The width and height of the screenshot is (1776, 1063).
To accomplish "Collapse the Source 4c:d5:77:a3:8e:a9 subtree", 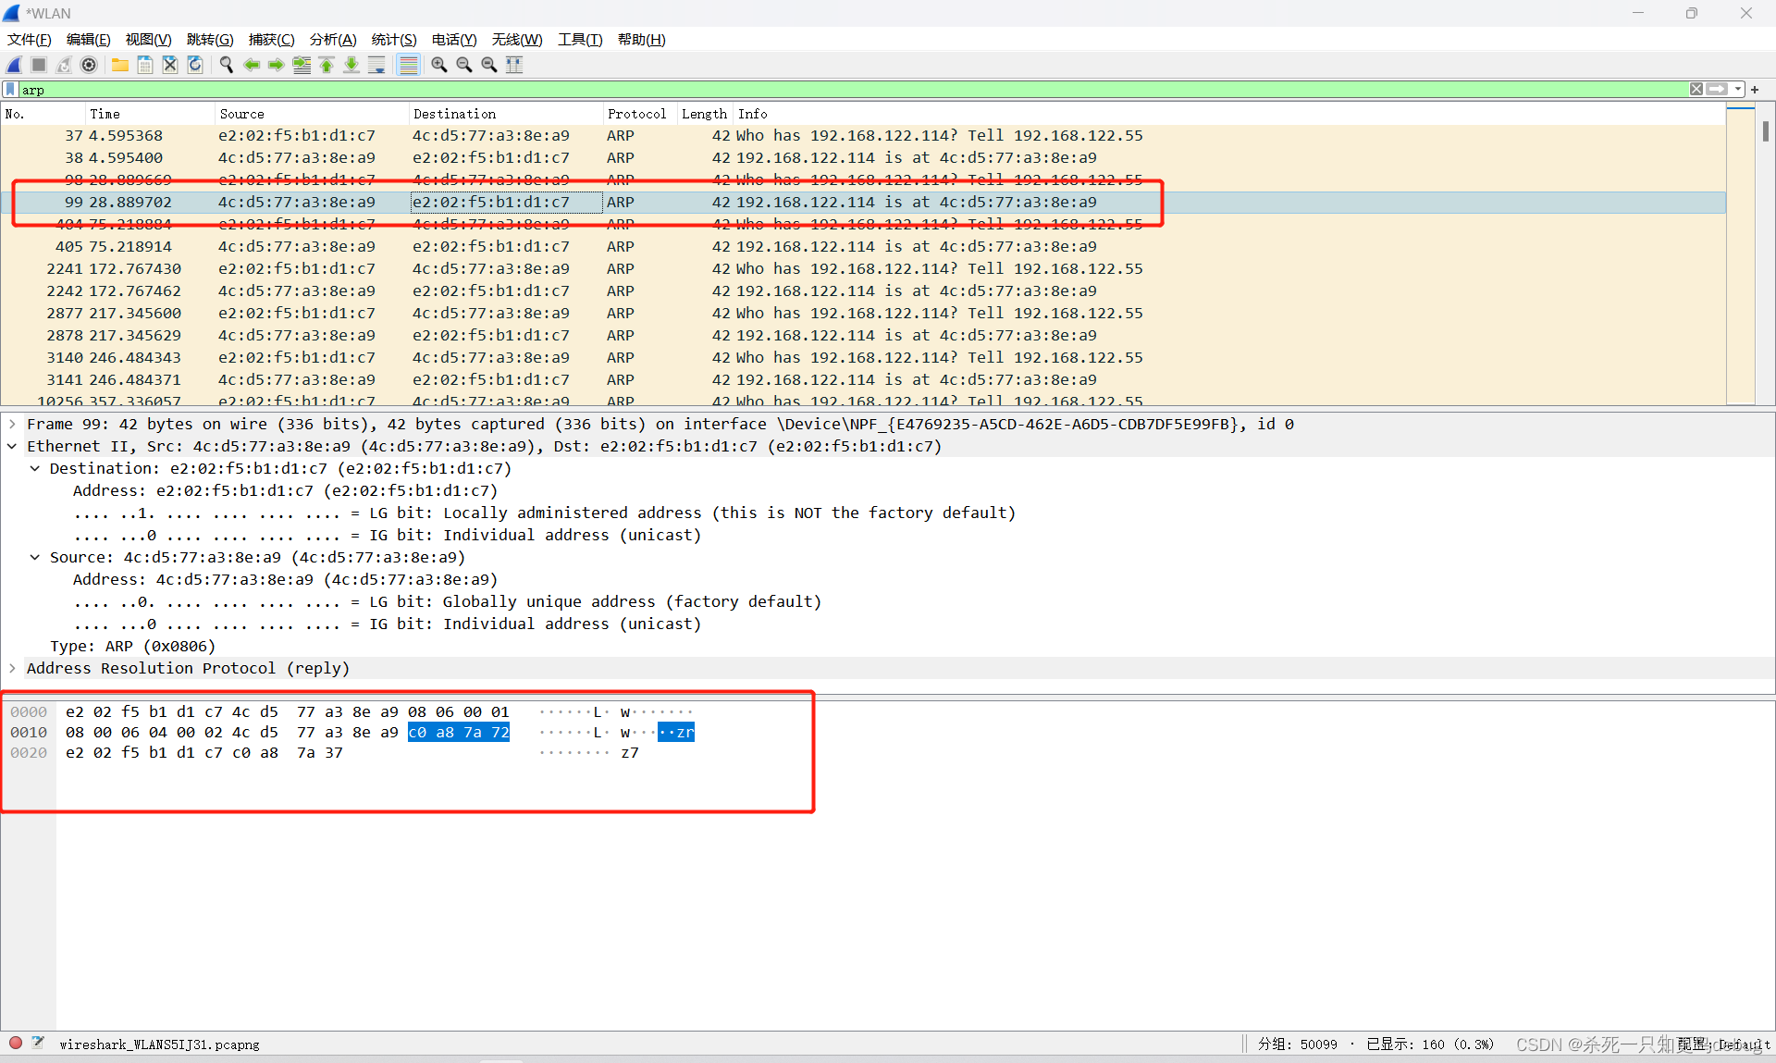I will point(34,557).
